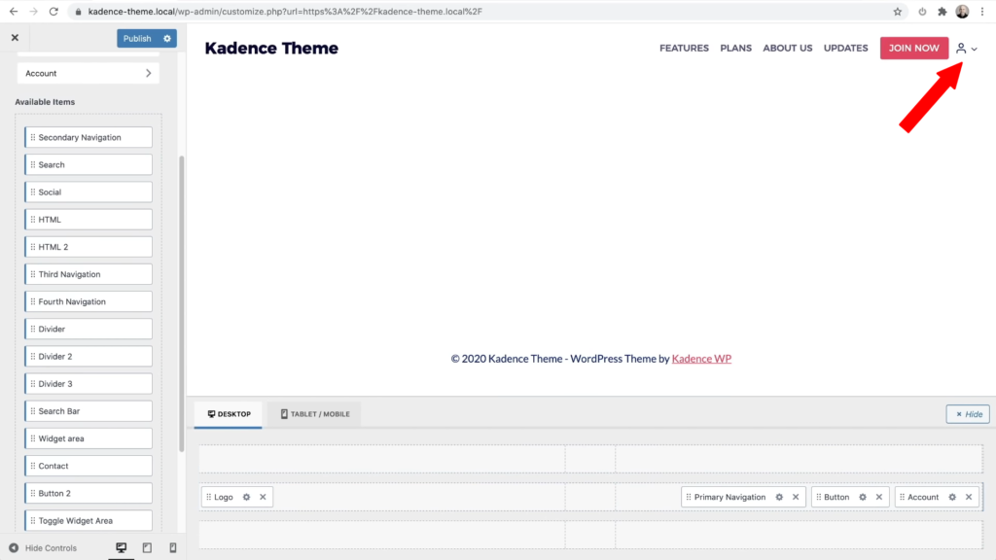Select Toggle Widget Area item
Viewport: 996px width, 560px height.
(x=89, y=521)
